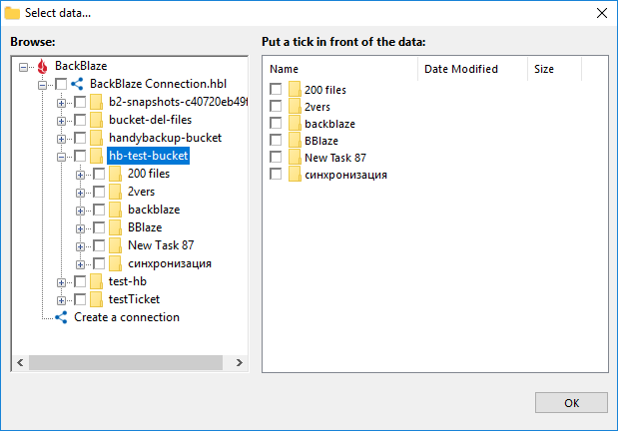Expand the testTicket node
Screen dimensions: 618x431
pyautogui.click(x=61, y=300)
